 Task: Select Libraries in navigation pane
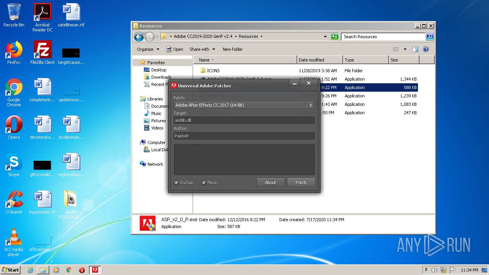click(x=155, y=99)
